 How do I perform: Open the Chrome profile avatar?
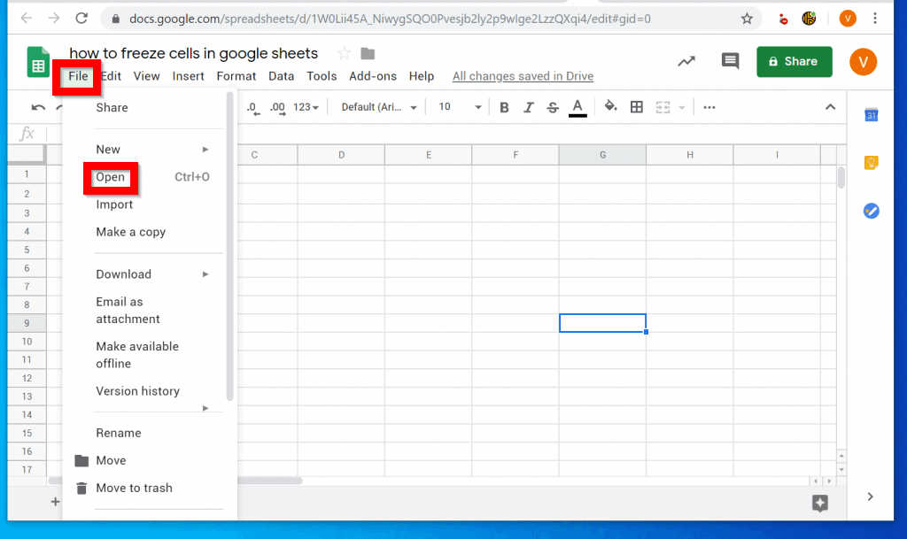click(x=848, y=19)
